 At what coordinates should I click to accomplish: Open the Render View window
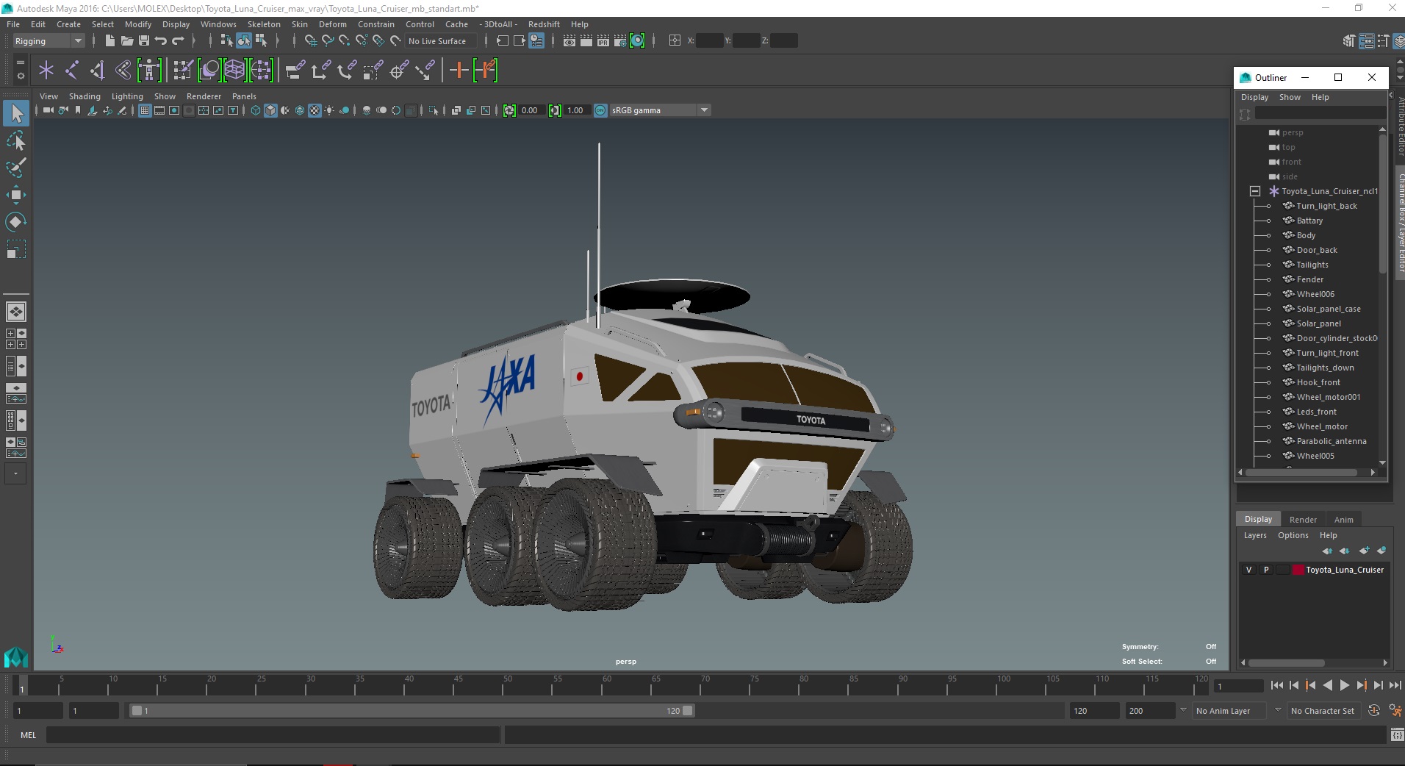click(569, 41)
